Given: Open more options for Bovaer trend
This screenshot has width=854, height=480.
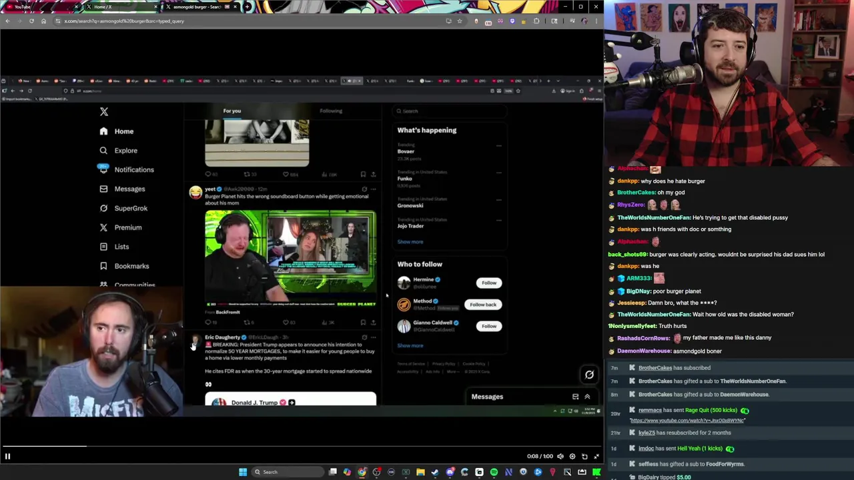Looking at the screenshot, I should point(498,146).
